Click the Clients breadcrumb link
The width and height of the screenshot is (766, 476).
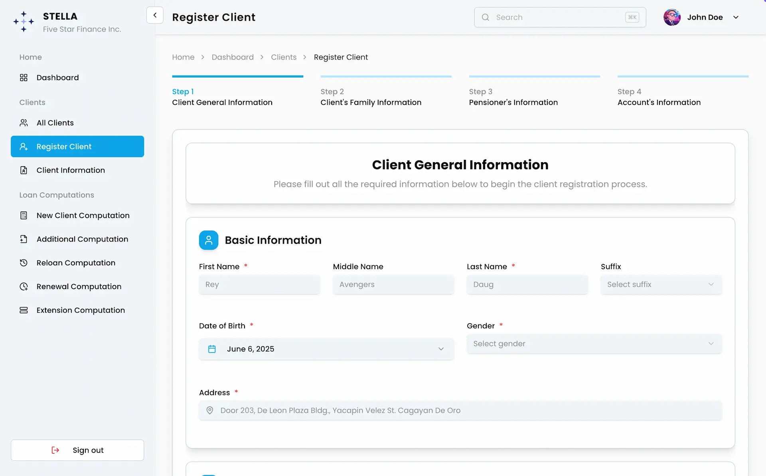pos(284,57)
